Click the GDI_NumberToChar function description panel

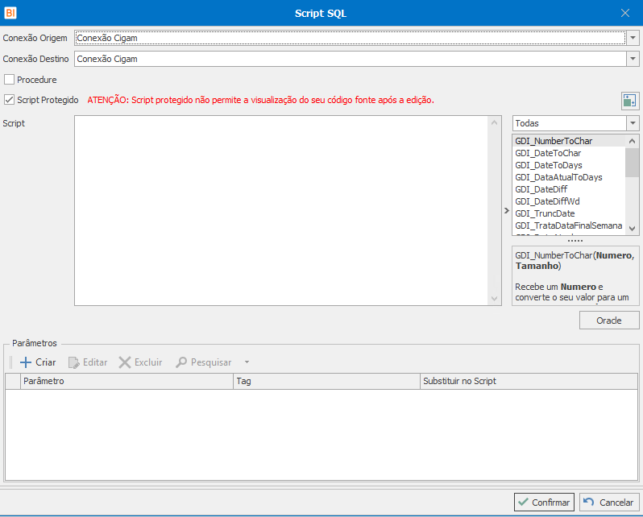(x=575, y=276)
